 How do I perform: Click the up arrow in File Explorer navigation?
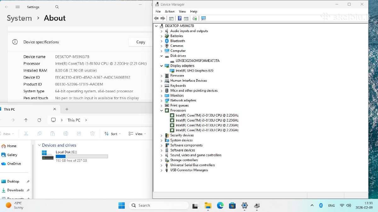(26, 120)
